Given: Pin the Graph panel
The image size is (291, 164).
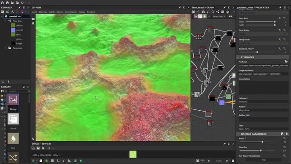Looking at the screenshot, I should coord(225,7).
